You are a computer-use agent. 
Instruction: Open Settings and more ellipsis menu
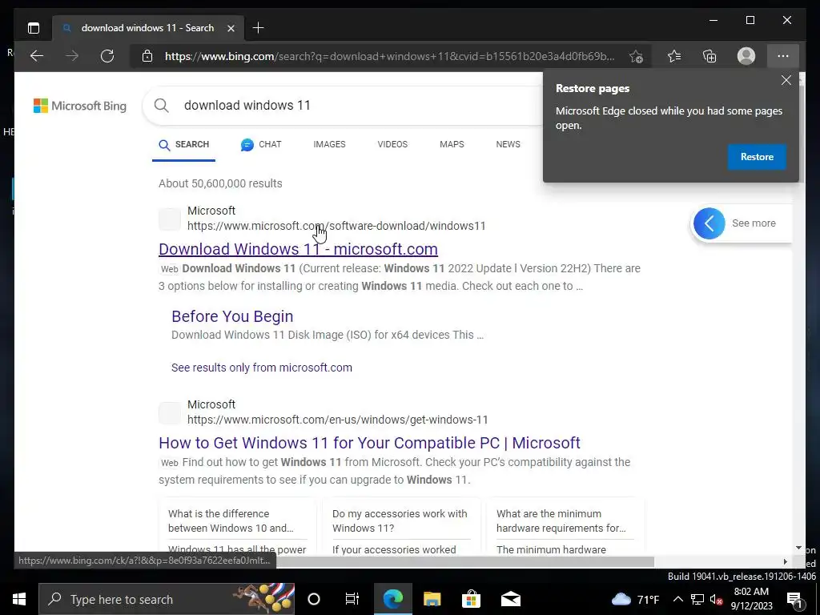coord(783,56)
